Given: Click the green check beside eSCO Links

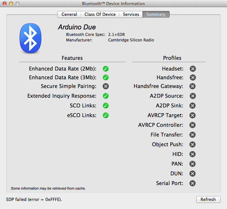Looking at the screenshot, I should (106, 115).
